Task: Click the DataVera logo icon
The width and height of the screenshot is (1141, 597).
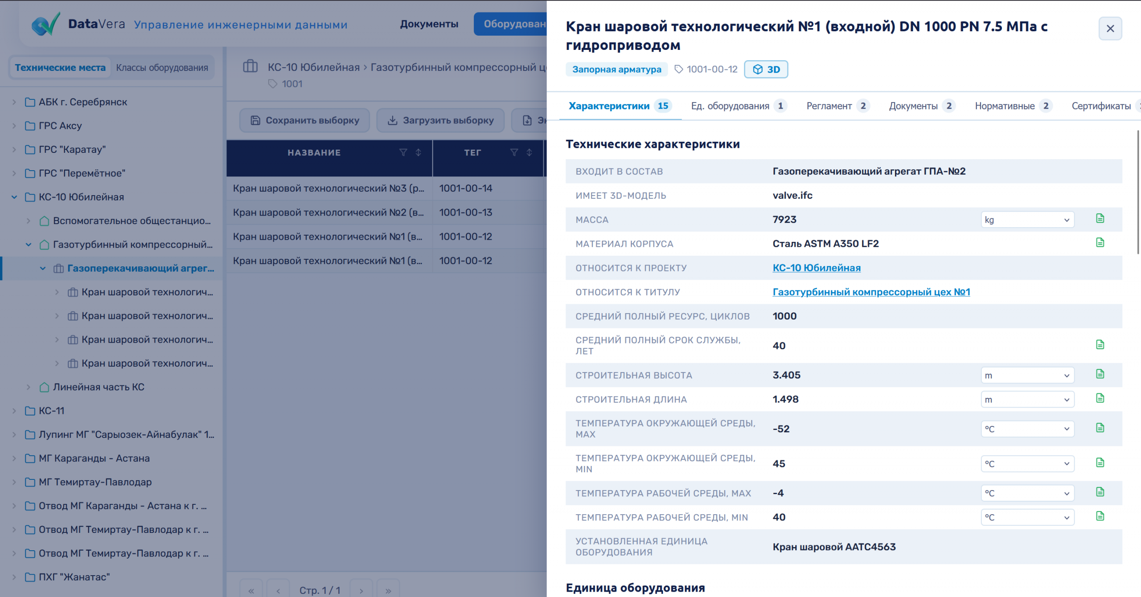Action: pyautogui.click(x=45, y=24)
